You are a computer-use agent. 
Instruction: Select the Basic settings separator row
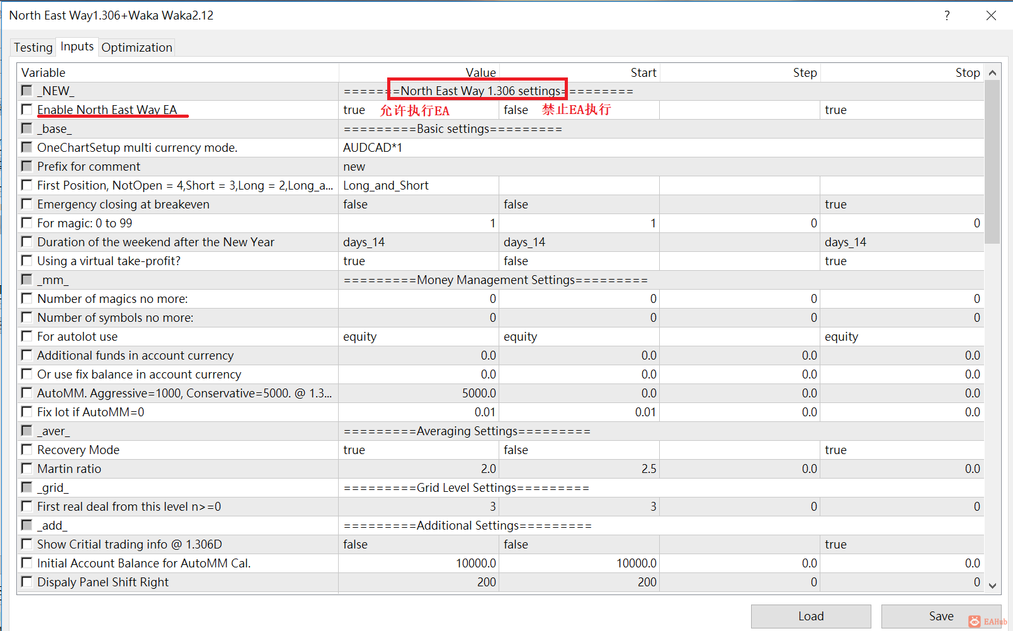(501, 128)
